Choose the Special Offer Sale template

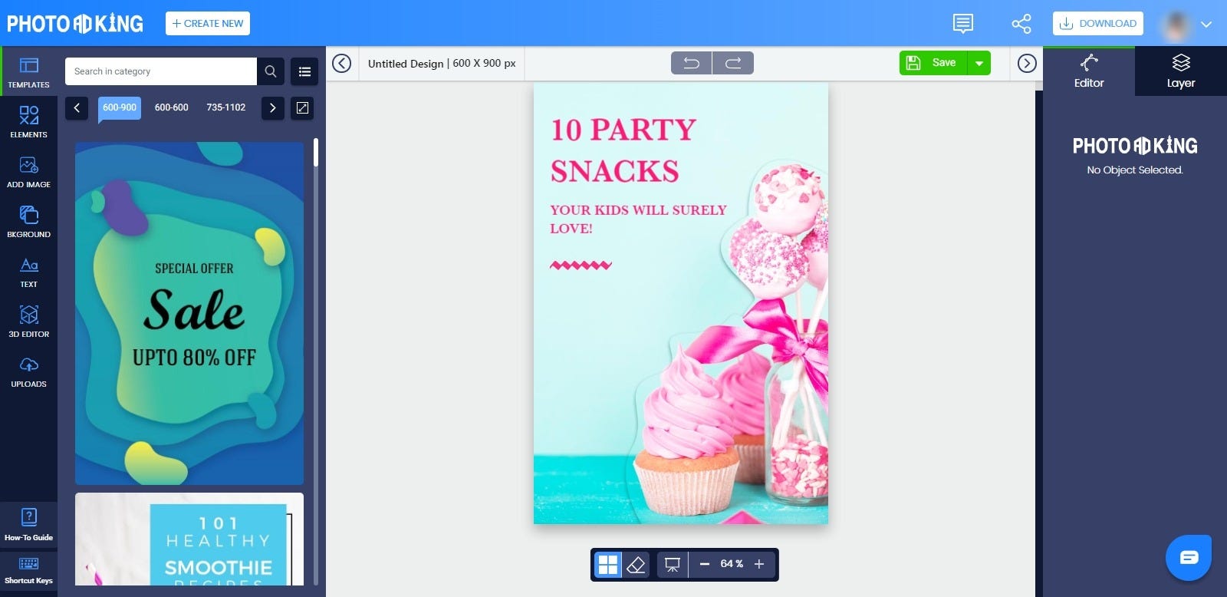point(189,313)
